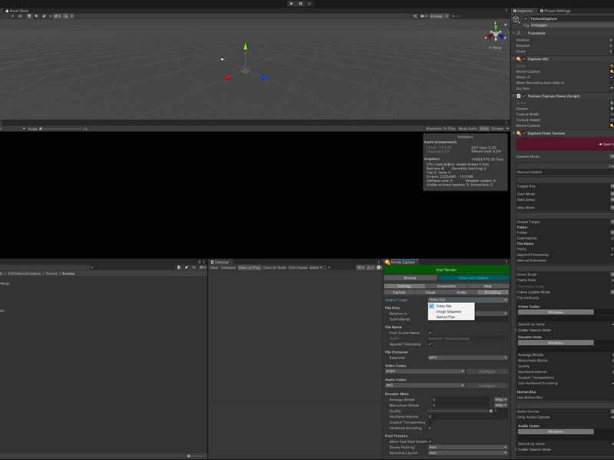Open Game view panel kebab menu
Image resolution: width=614 pixels, height=460 pixels.
pos(507,123)
